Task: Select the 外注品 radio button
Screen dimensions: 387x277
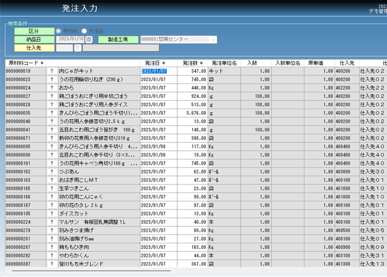Action: pyautogui.click(x=84, y=31)
